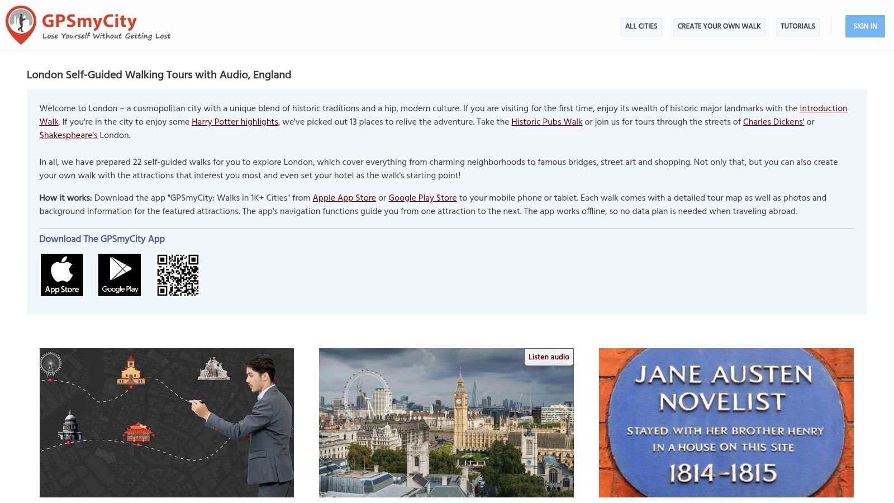The height and width of the screenshot is (503, 894).
Task: Click the GPSmyCity site title text
Action: [x=89, y=21]
